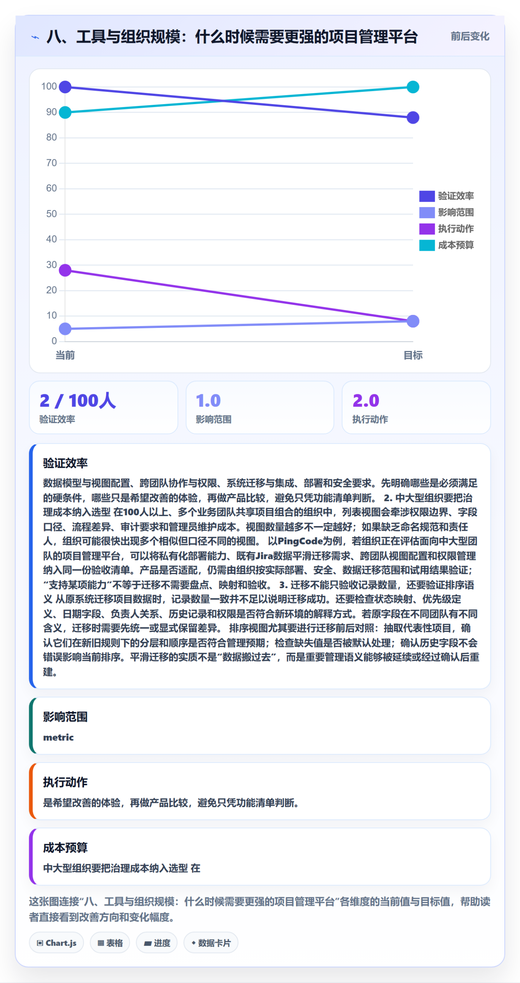Click the 50 tick on the y-axis

51,214
